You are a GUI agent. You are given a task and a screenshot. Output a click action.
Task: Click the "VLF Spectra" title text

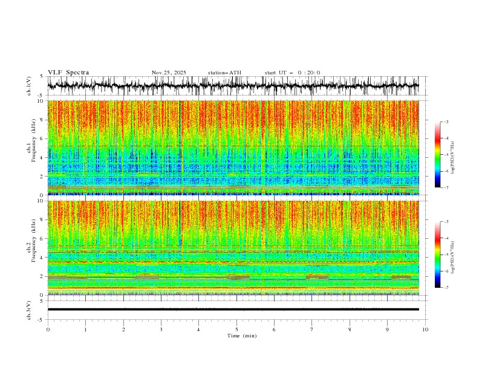68,73
